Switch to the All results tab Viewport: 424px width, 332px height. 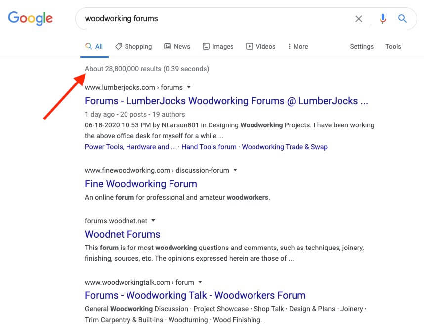(94, 46)
